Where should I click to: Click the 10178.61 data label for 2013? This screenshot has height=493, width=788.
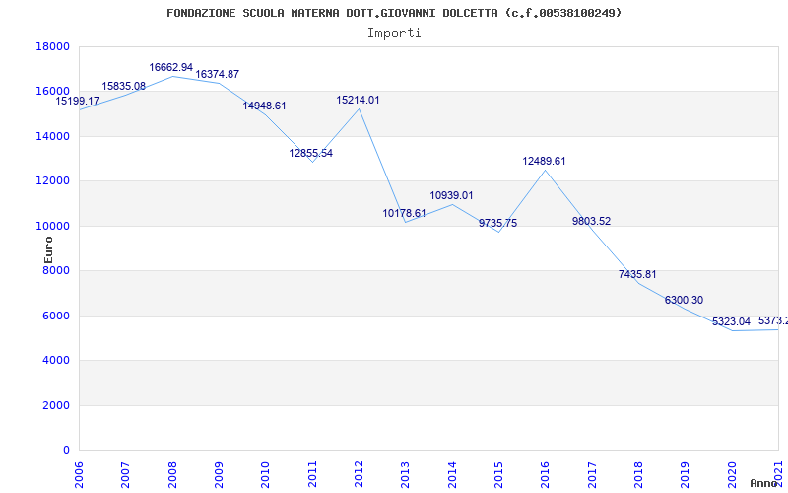pos(404,213)
